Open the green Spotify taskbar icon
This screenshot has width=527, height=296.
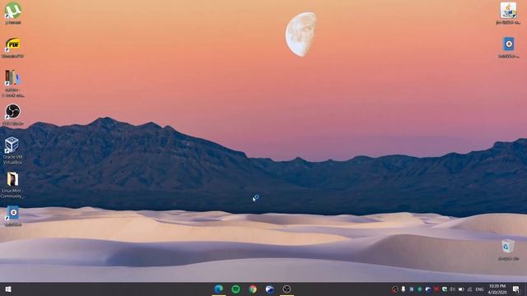(x=236, y=289)
